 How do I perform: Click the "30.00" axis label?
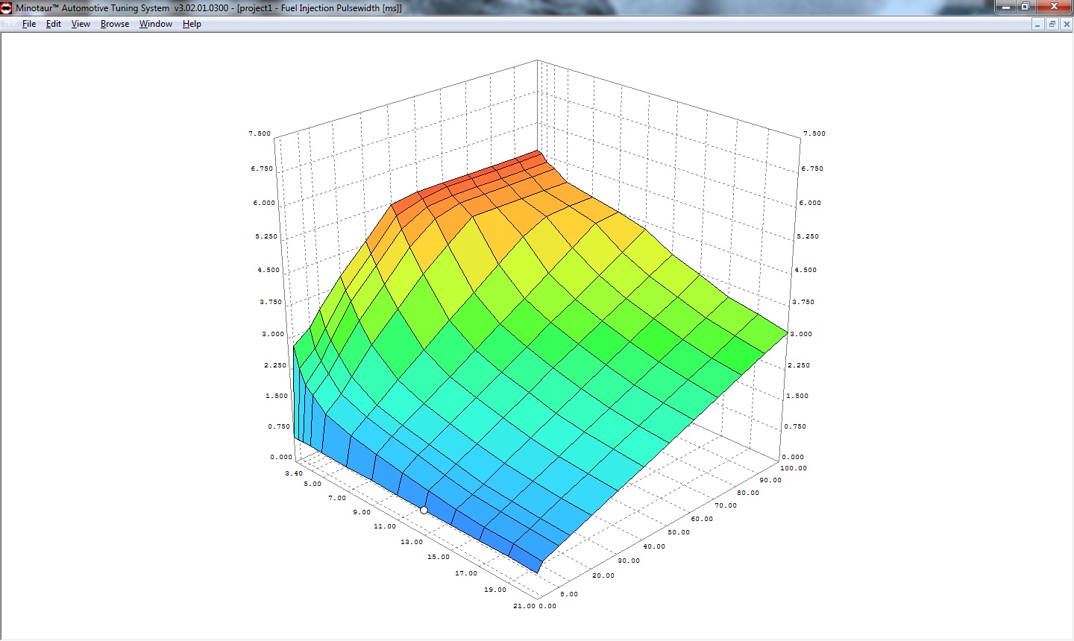(x=629, y=561)
